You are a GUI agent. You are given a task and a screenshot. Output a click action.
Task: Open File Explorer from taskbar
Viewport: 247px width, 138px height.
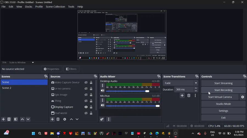(52, 133)
